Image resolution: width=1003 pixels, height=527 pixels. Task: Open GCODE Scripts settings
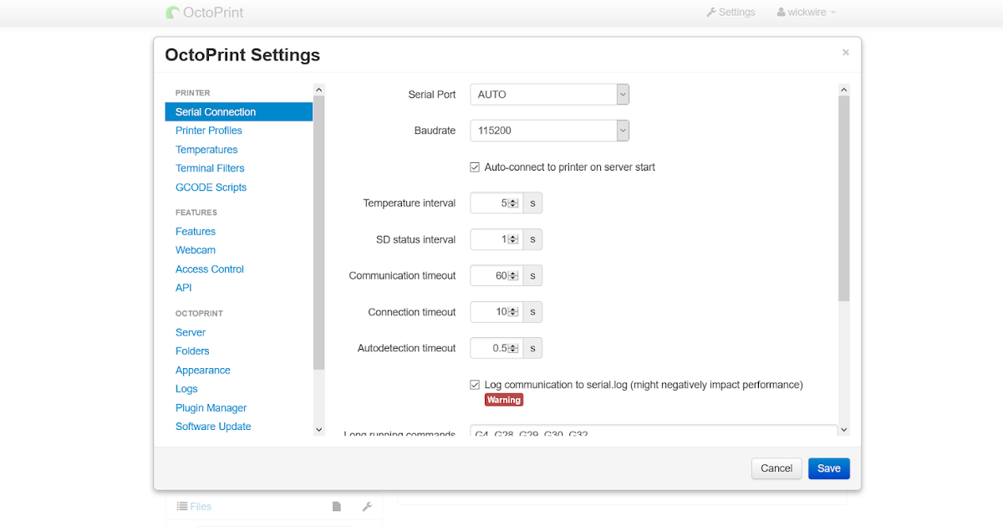tap(211, 187)
